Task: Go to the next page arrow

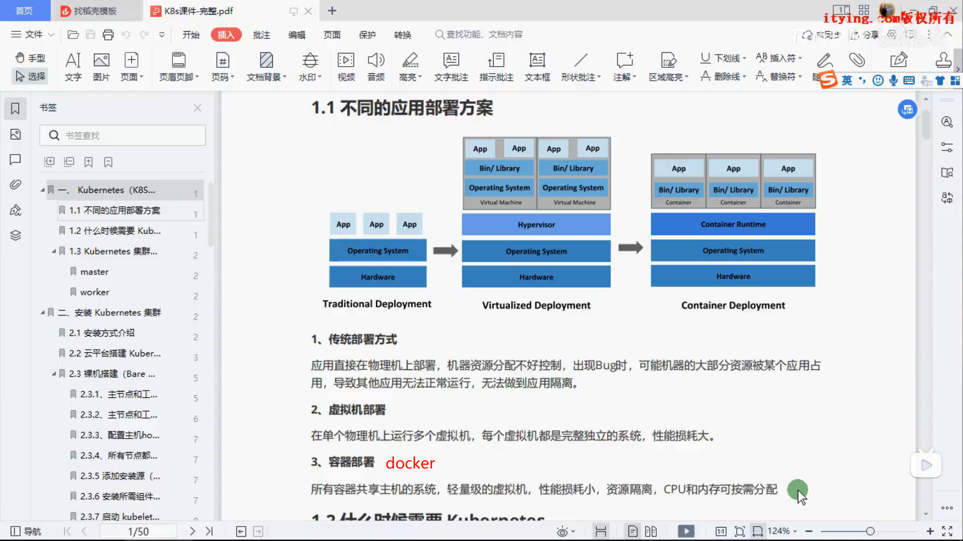Action: tap(192, 531)
